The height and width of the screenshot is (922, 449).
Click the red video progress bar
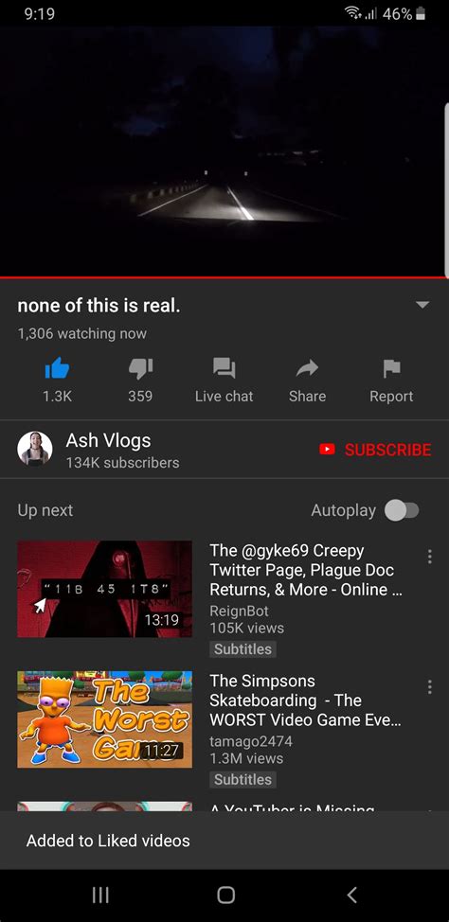pos(224,277)
